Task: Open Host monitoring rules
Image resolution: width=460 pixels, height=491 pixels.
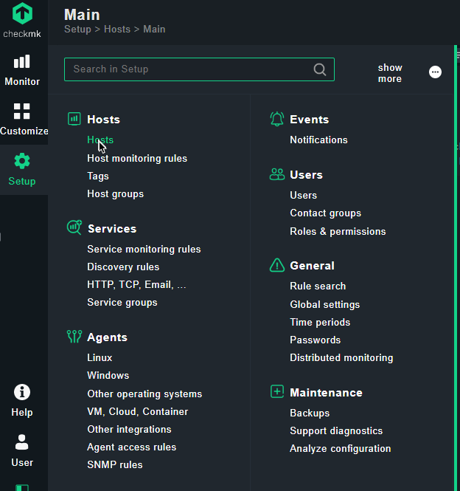Action: (x=137, y=159)
